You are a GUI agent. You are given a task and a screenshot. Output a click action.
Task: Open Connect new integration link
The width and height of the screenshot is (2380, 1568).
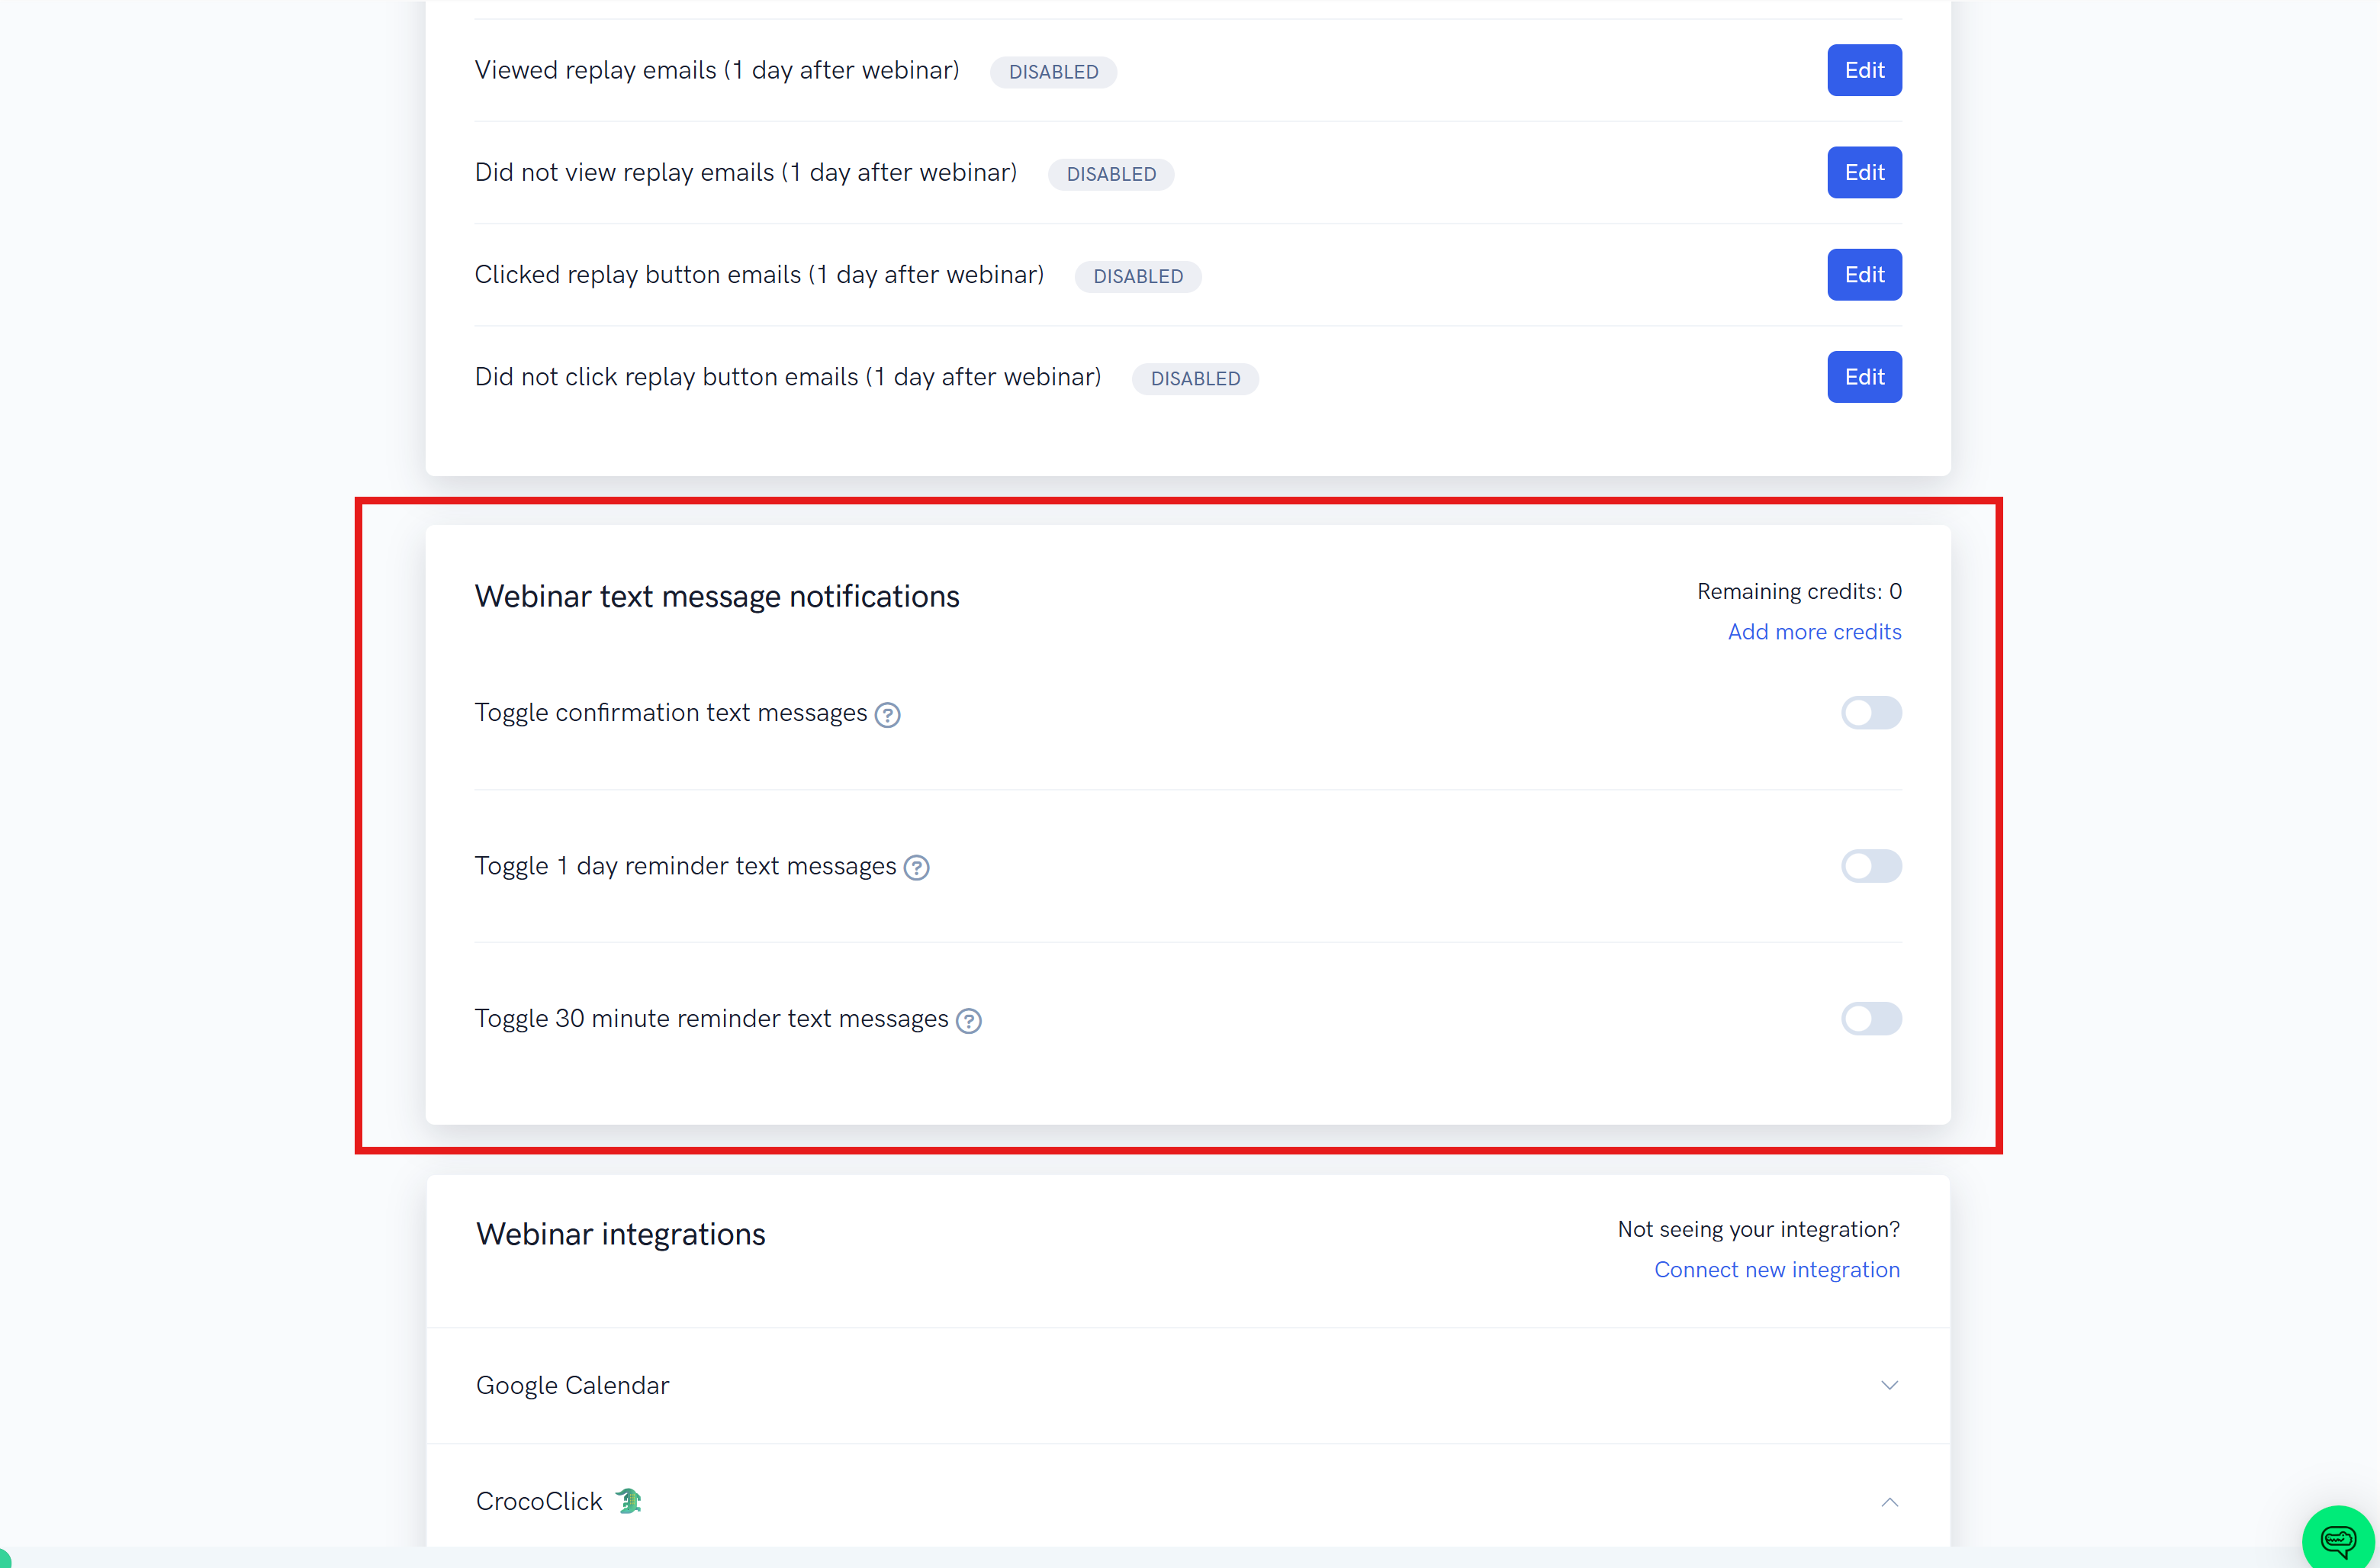(1776, 1270)
